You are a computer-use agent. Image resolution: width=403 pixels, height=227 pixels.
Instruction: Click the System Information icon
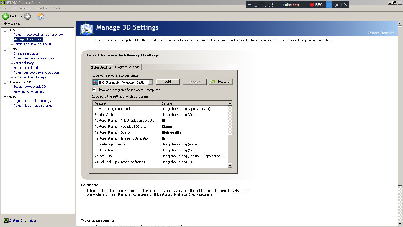[x=6, y=220]
